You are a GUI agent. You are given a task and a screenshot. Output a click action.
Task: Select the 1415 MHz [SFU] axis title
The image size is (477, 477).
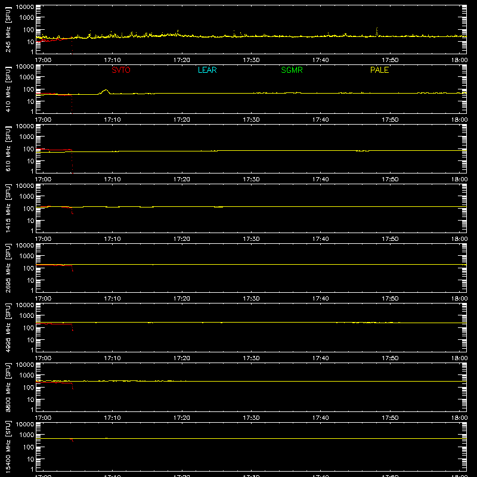click(x=8, y=208)
